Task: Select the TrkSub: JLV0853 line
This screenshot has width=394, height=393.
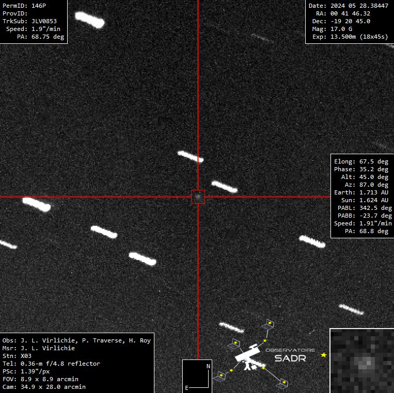Action: click(x=29, y=21)
